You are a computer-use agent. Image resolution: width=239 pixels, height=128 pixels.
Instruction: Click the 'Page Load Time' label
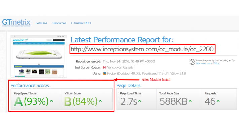[131, 93]
